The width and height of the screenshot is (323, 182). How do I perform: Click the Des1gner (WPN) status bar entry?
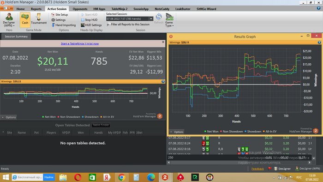308,169
